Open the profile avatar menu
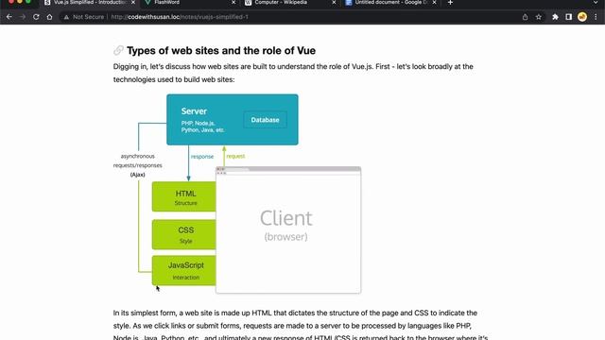Viewport: 605px width, 340px height. click(x=582, y=17)
